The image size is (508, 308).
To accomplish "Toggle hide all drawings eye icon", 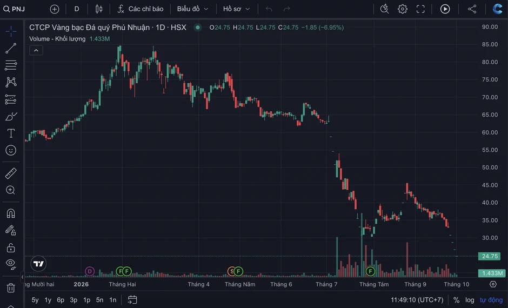I will (x=11, y=264).
